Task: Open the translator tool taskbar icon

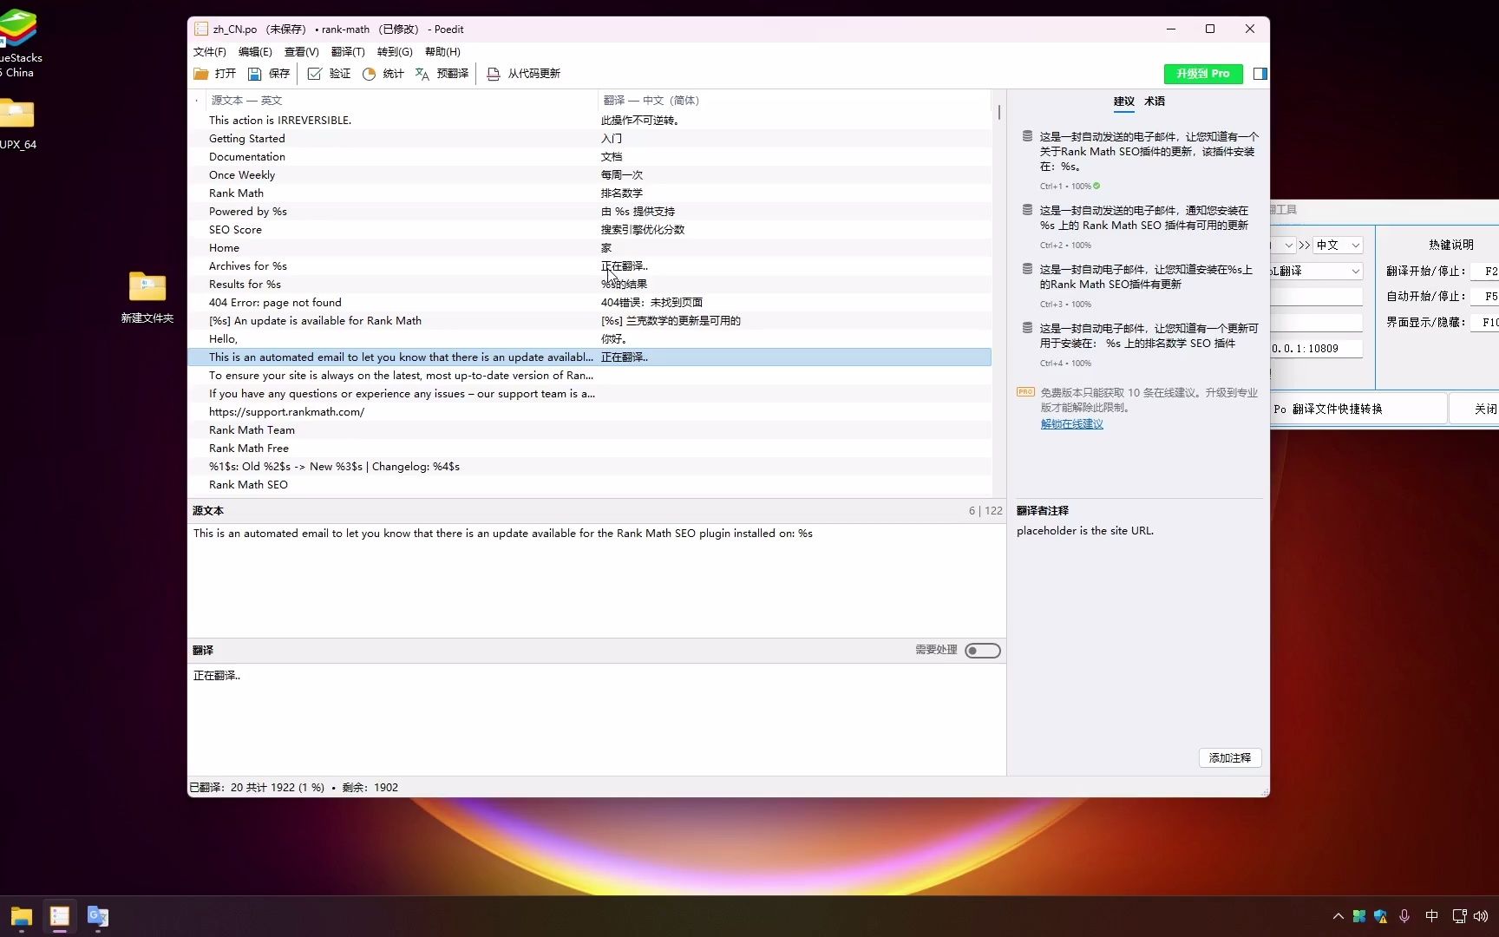Action: (x=98, y=916)
